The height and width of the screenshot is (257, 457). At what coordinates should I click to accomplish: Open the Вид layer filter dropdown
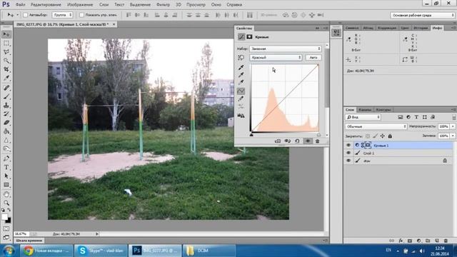pos(363,117)
